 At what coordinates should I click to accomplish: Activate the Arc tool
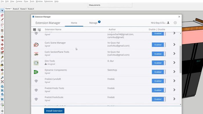point(2,25)
